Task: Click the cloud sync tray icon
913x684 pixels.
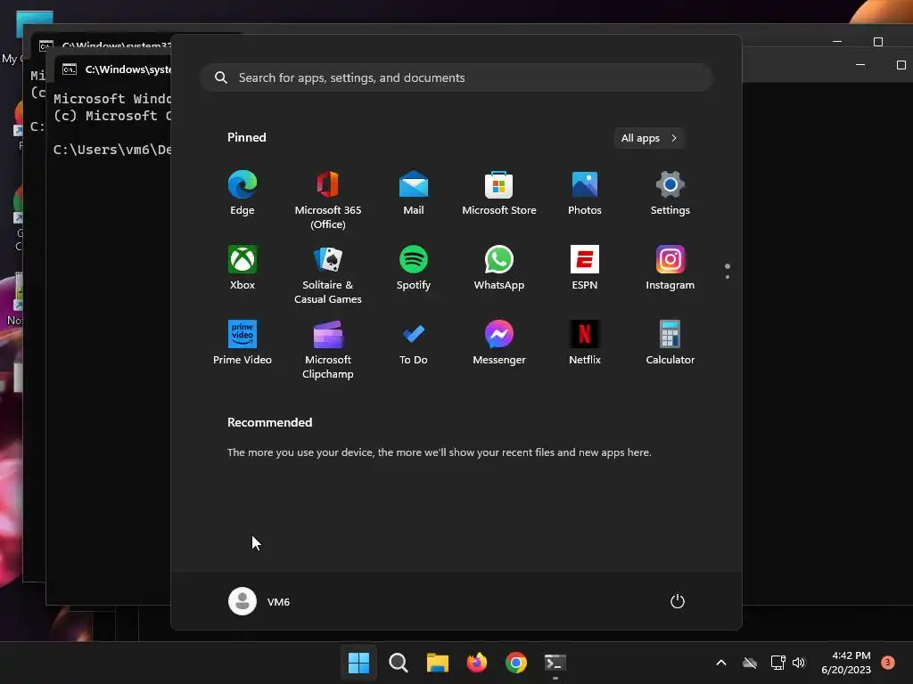Action: coord(750,663)
